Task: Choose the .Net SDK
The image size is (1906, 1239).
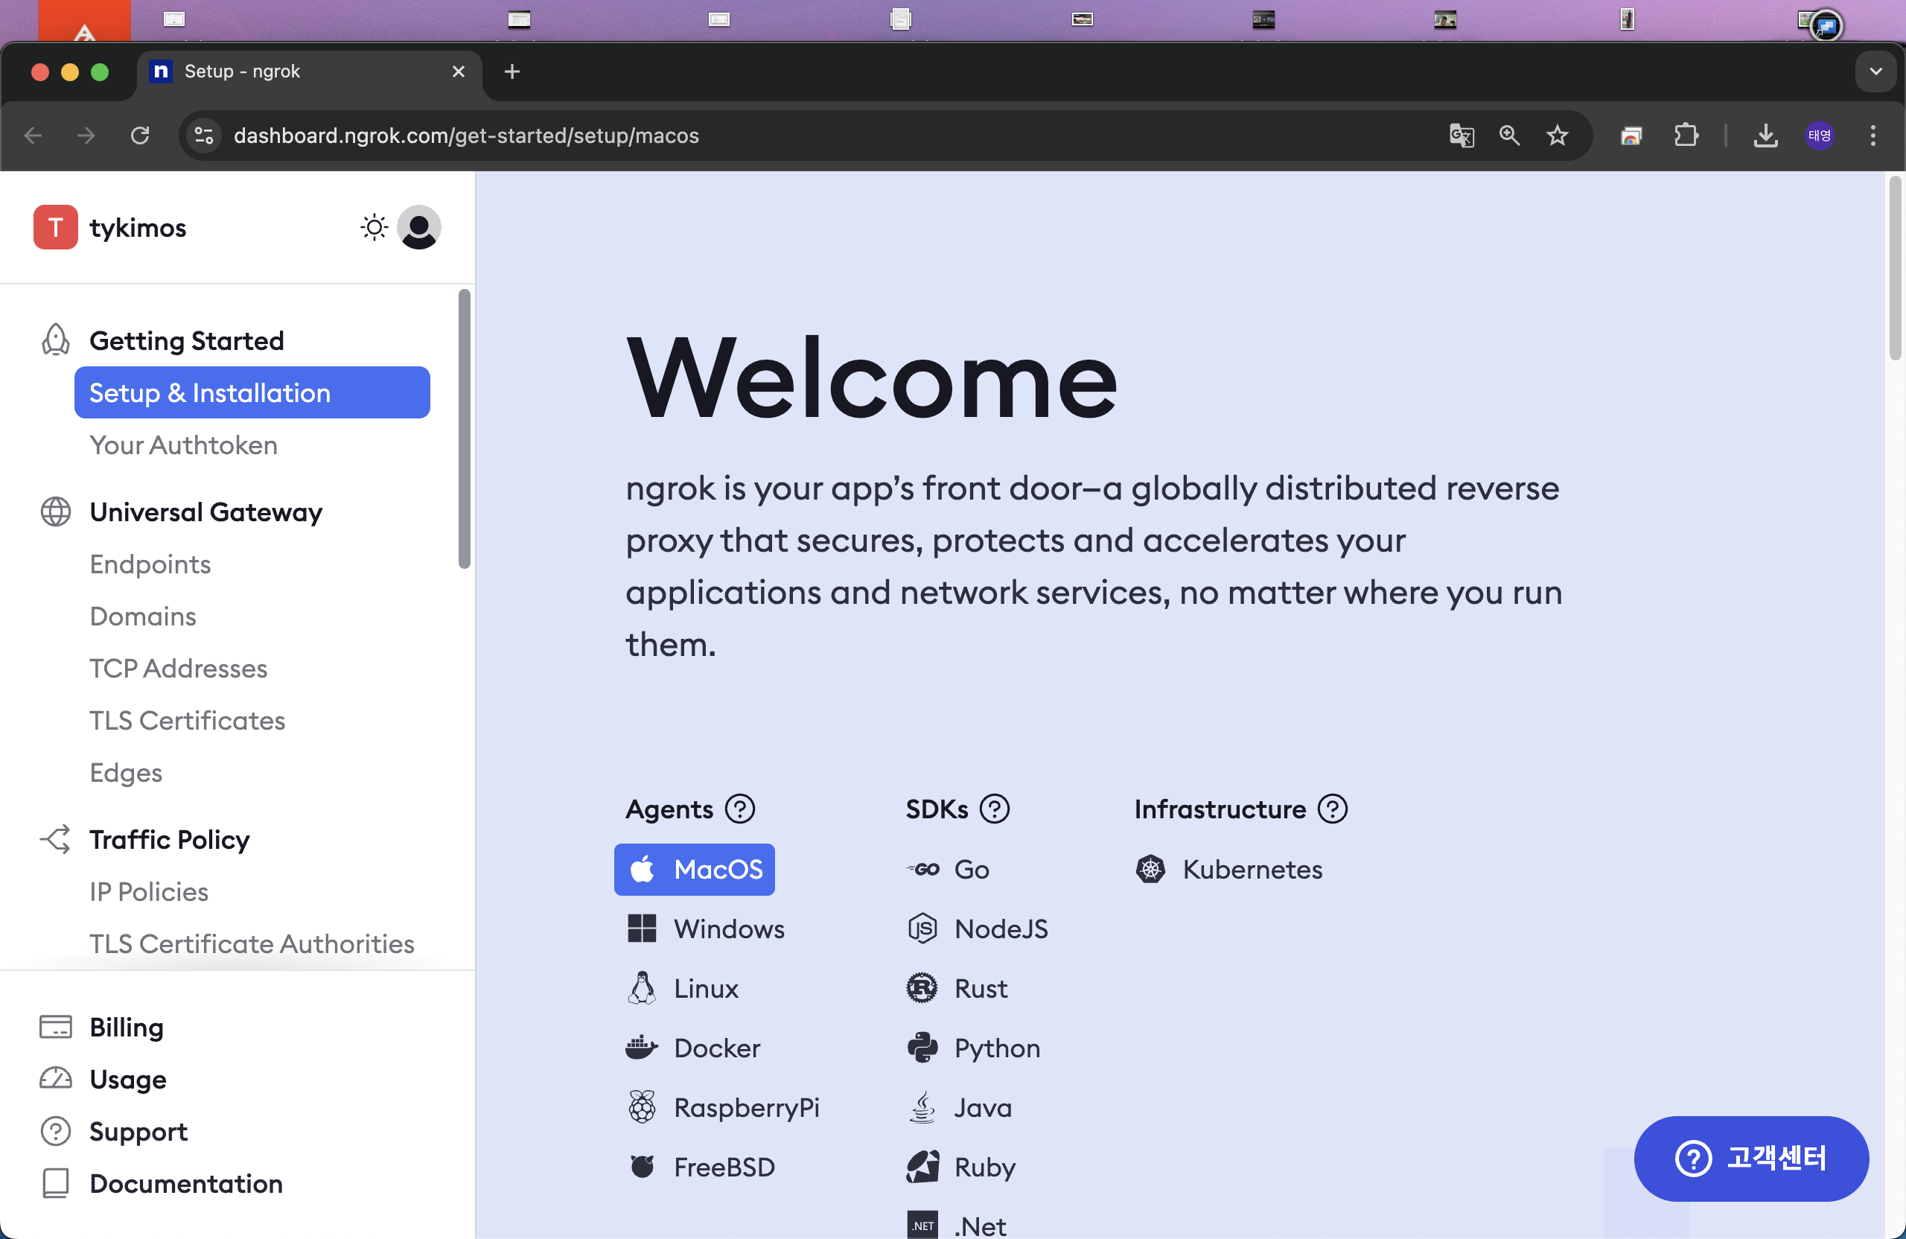Action: 956,1226
